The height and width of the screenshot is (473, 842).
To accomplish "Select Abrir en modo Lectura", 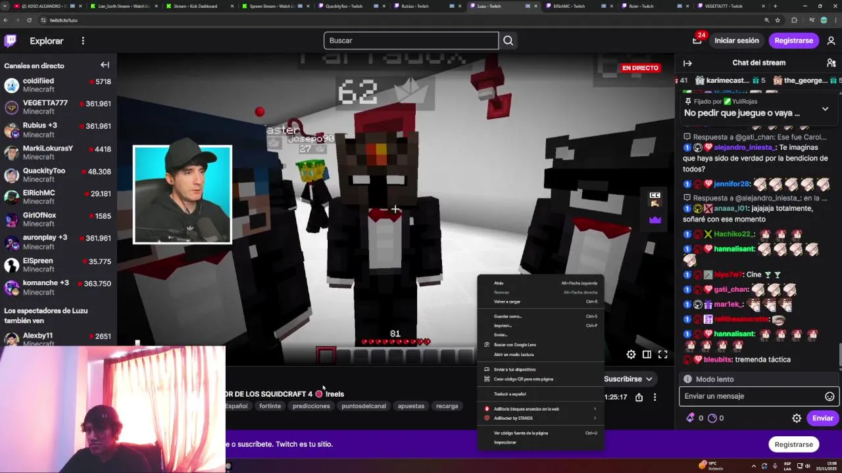I will (x=540, y=354).
